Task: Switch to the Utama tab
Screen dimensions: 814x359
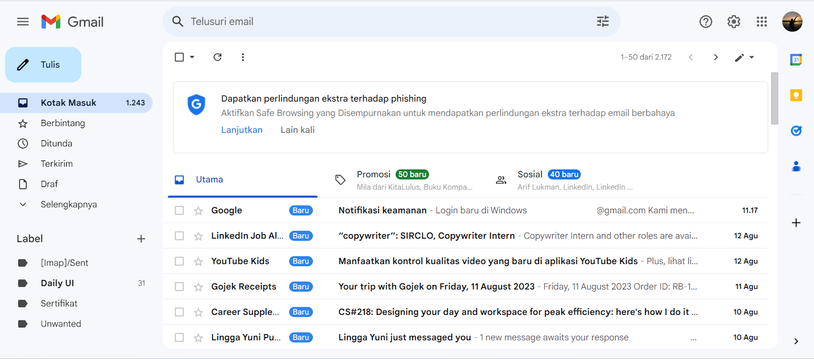Action: tap(243, 180)
